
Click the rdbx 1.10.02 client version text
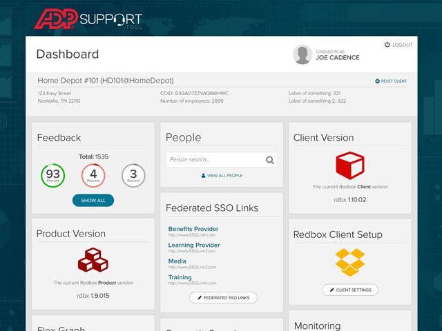click(350, 200)
